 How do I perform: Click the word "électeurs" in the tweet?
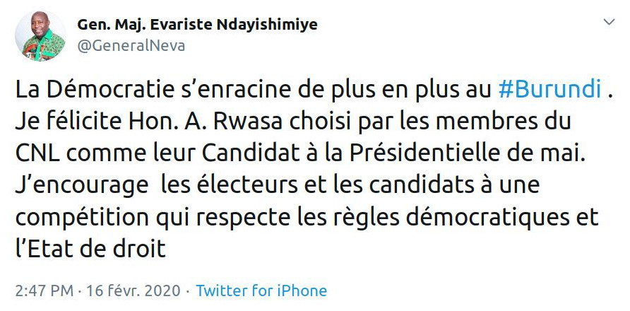click(x=261, y=186)
